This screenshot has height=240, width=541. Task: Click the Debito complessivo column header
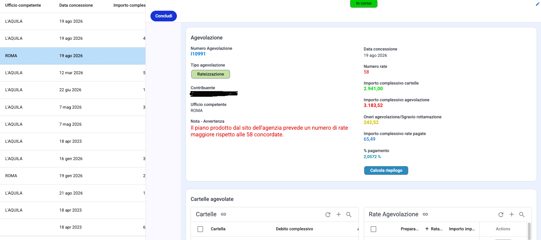pos(295,229)
